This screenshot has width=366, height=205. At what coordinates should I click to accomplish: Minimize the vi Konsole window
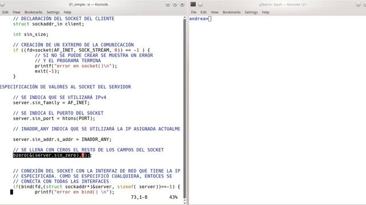(x=168, y=5)
